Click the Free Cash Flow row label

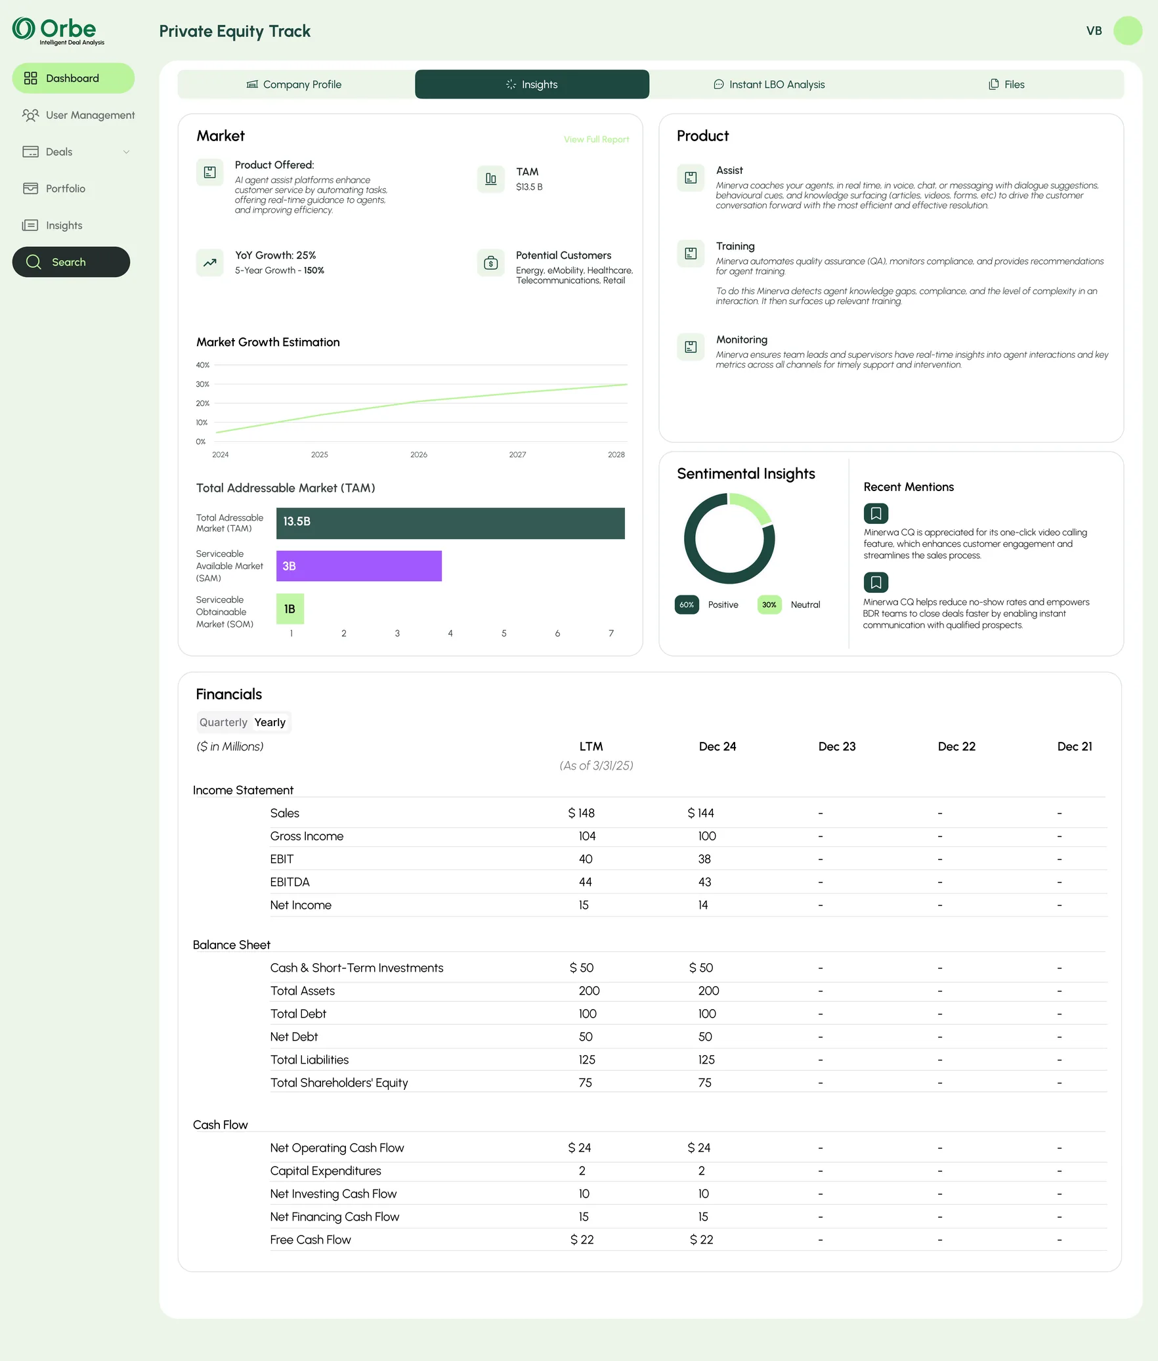click(x=311, y=1240)
